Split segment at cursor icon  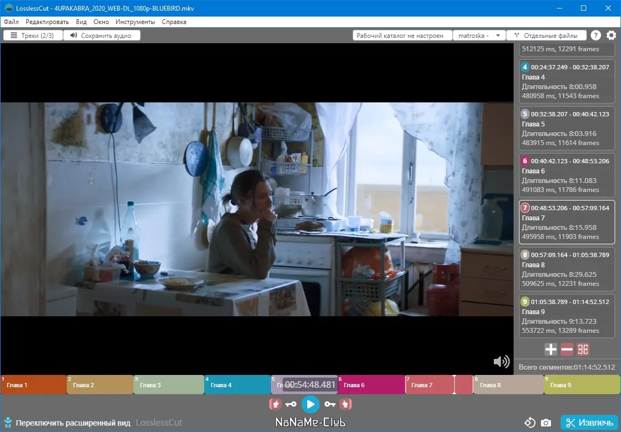click(583, 349)
